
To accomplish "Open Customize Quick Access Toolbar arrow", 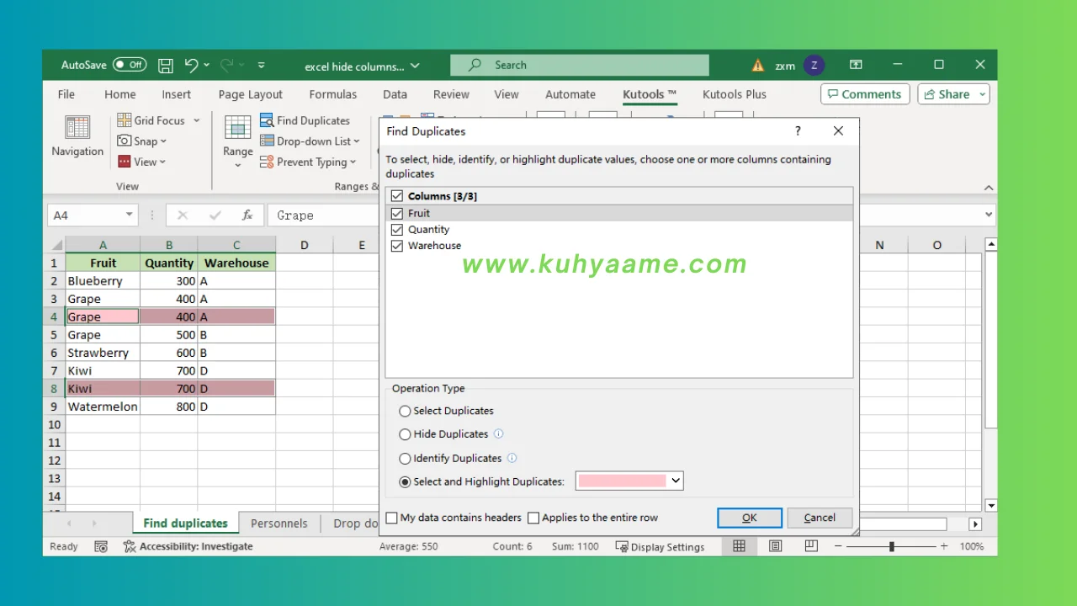I will click(262, 65).
